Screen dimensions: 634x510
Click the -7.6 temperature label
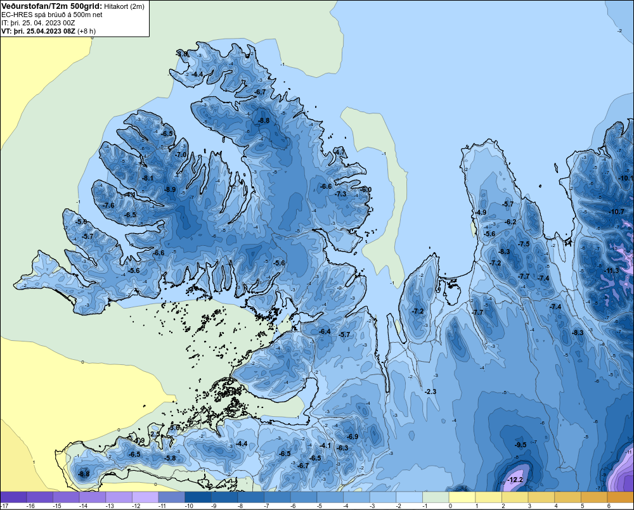(108, 205)
